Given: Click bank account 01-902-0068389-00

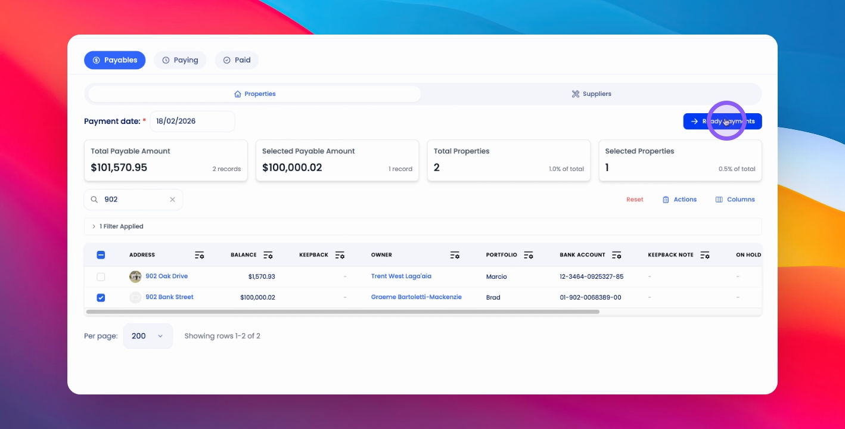Looking at the screenshot, I should point(591,297).
